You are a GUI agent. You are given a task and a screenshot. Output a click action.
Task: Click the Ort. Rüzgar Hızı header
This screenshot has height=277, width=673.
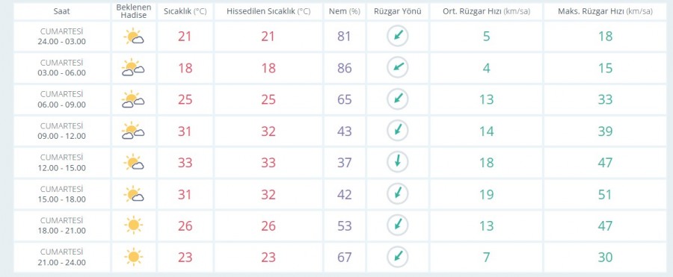point(486,12)
